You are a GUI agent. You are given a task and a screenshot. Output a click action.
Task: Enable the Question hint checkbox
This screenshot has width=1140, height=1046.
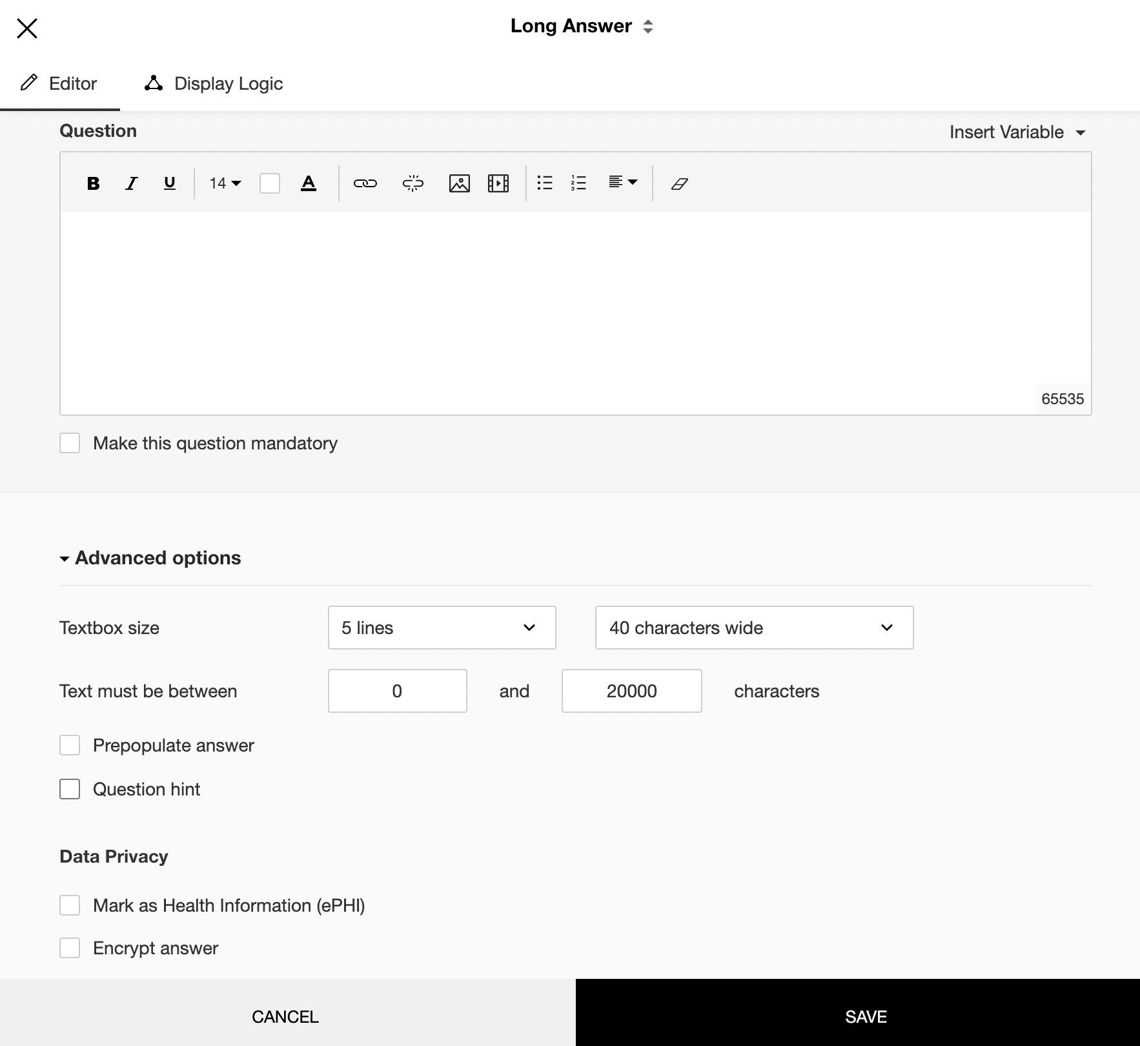(x=70, y=789)
